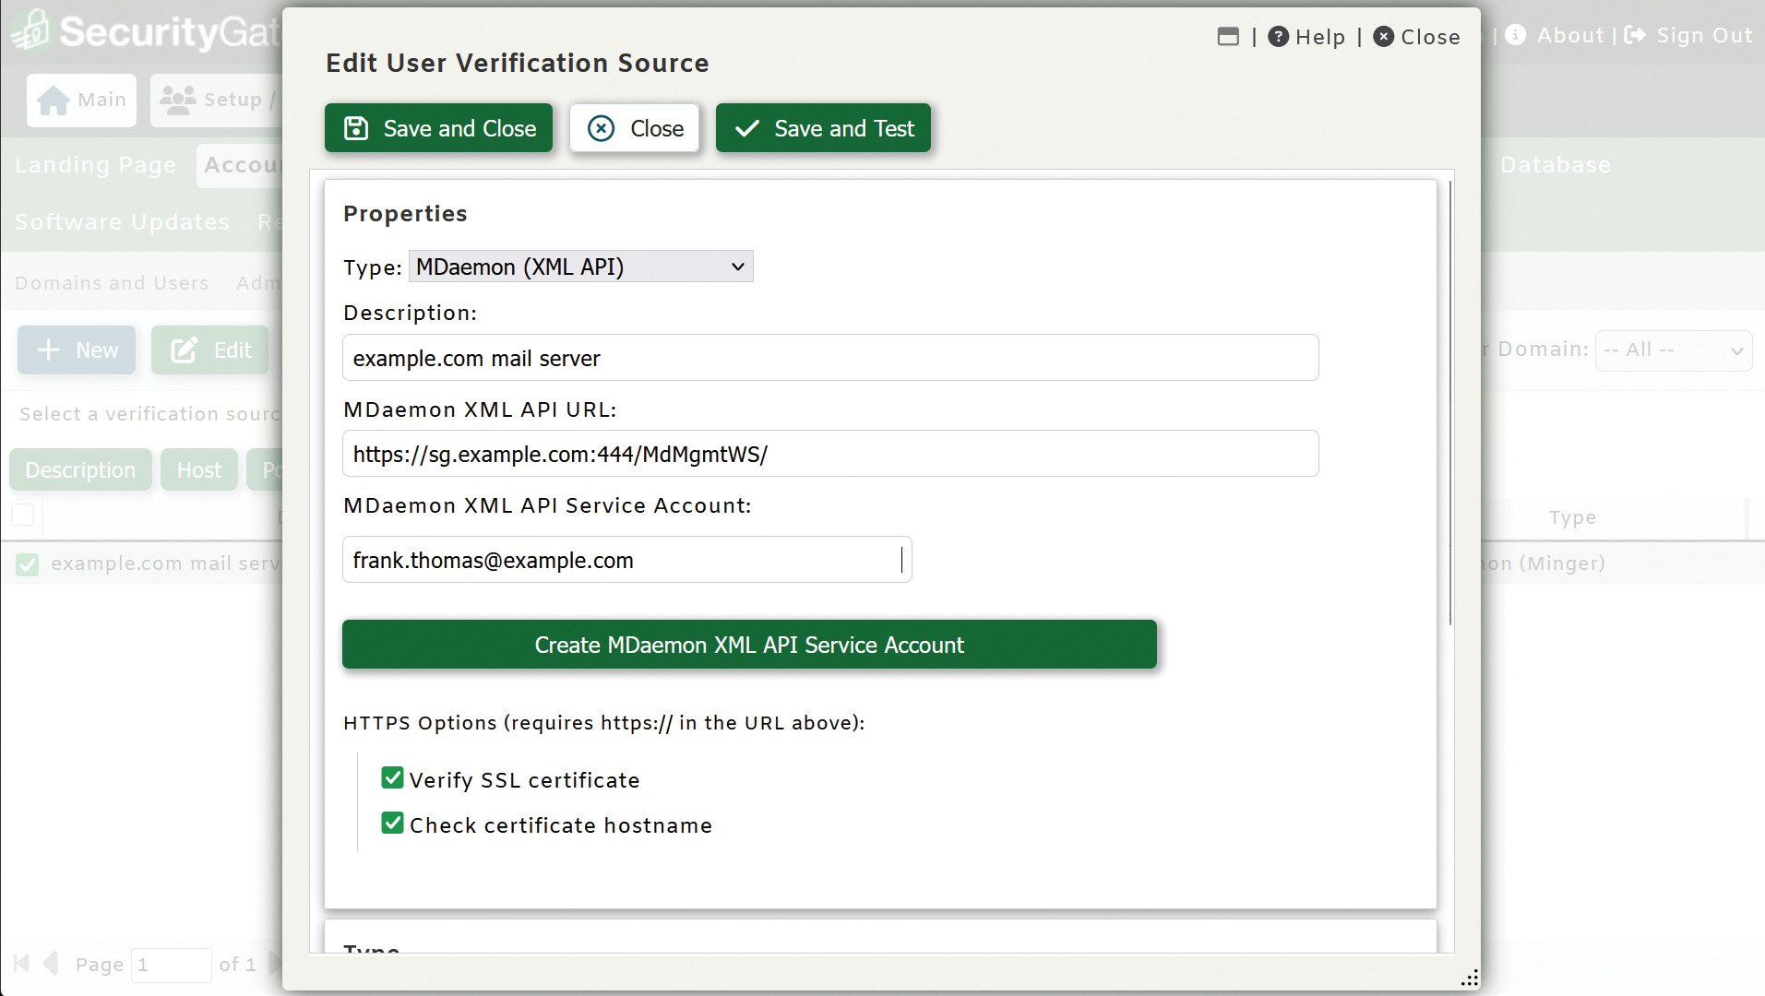Click Save and Test

click(823, 128)
